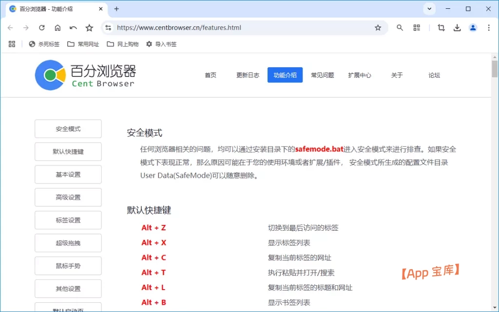Viewport: 499px width, 312px height.
Task: Click the crop screenshot icon
Action: [x=441, y=28]
